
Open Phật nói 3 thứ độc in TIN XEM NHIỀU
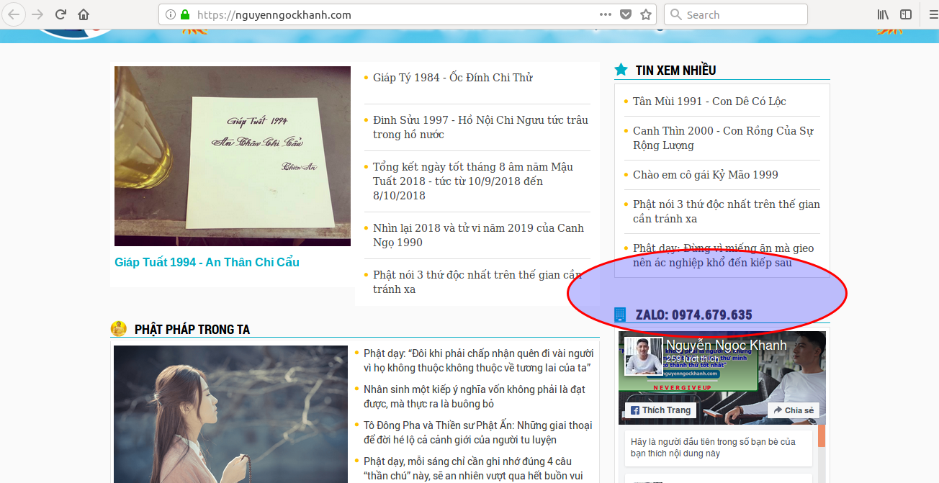coord(727,212)
